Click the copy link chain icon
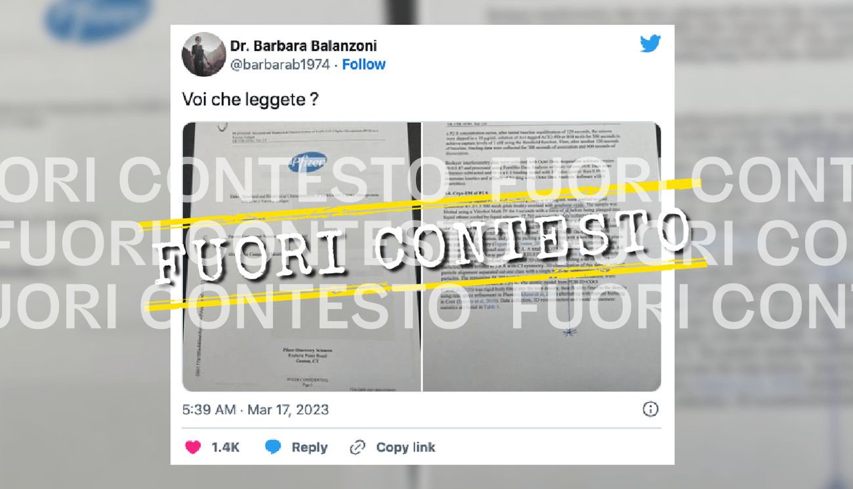Image resolution: width=853 pixels, height=489 pixels. click(x=357, y=447)
